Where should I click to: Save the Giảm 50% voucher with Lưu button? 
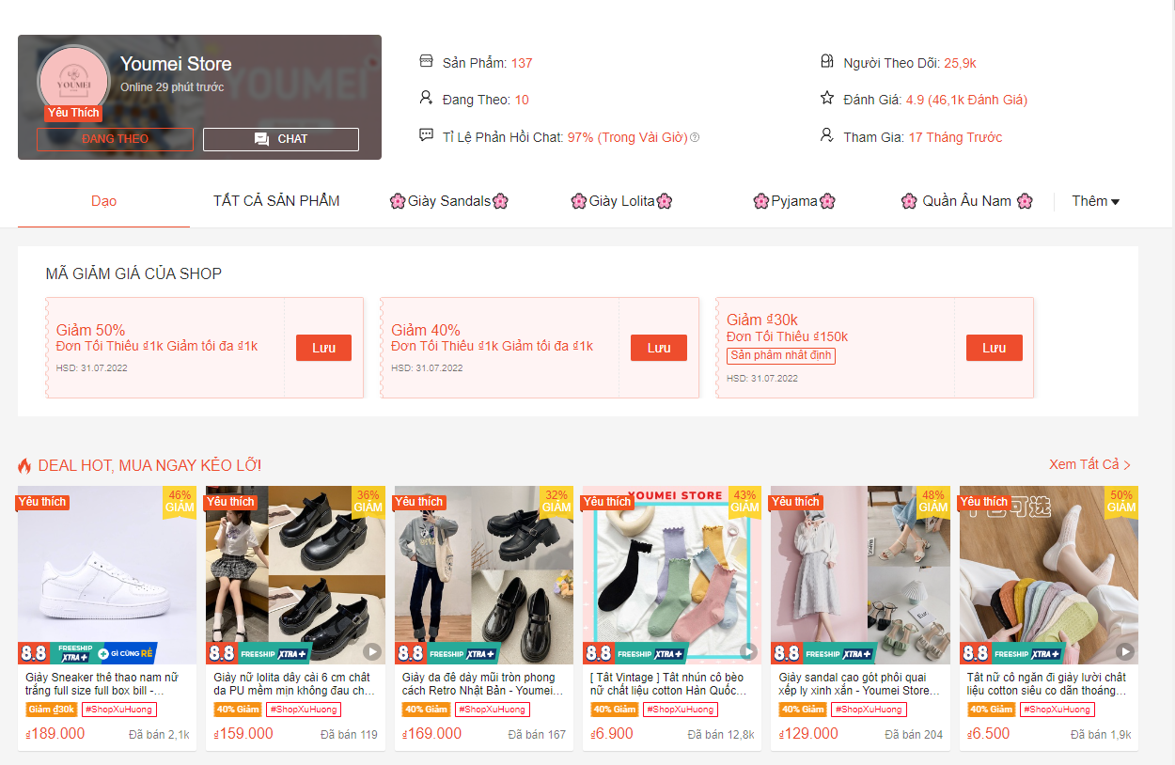click(323, 348)
